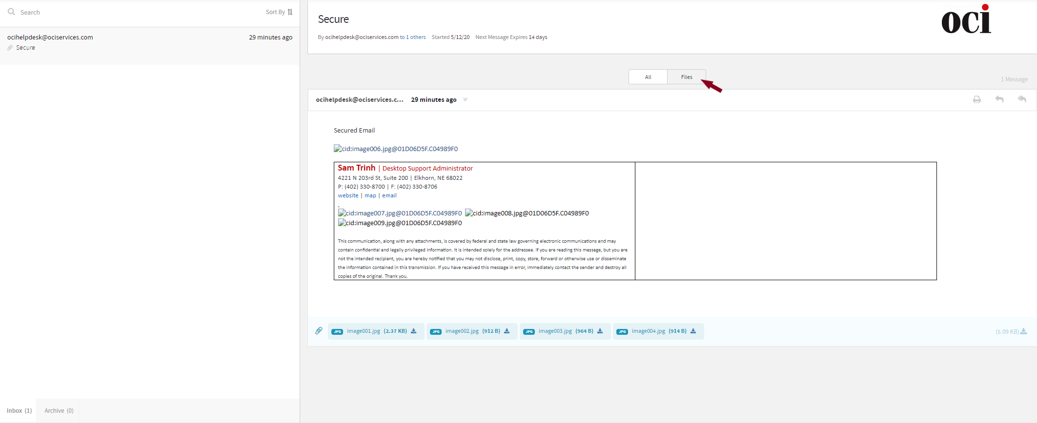Open the Archive folder tab

coord(59,411)
